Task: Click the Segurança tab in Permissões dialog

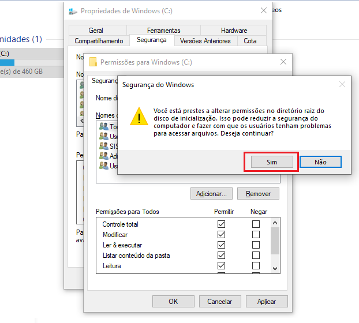Action: (104, 81)
